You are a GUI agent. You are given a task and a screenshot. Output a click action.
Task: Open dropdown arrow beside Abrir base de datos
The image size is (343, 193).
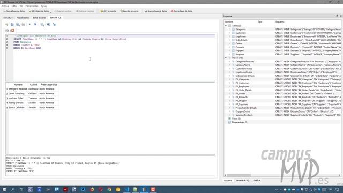[x=50, y=12]
